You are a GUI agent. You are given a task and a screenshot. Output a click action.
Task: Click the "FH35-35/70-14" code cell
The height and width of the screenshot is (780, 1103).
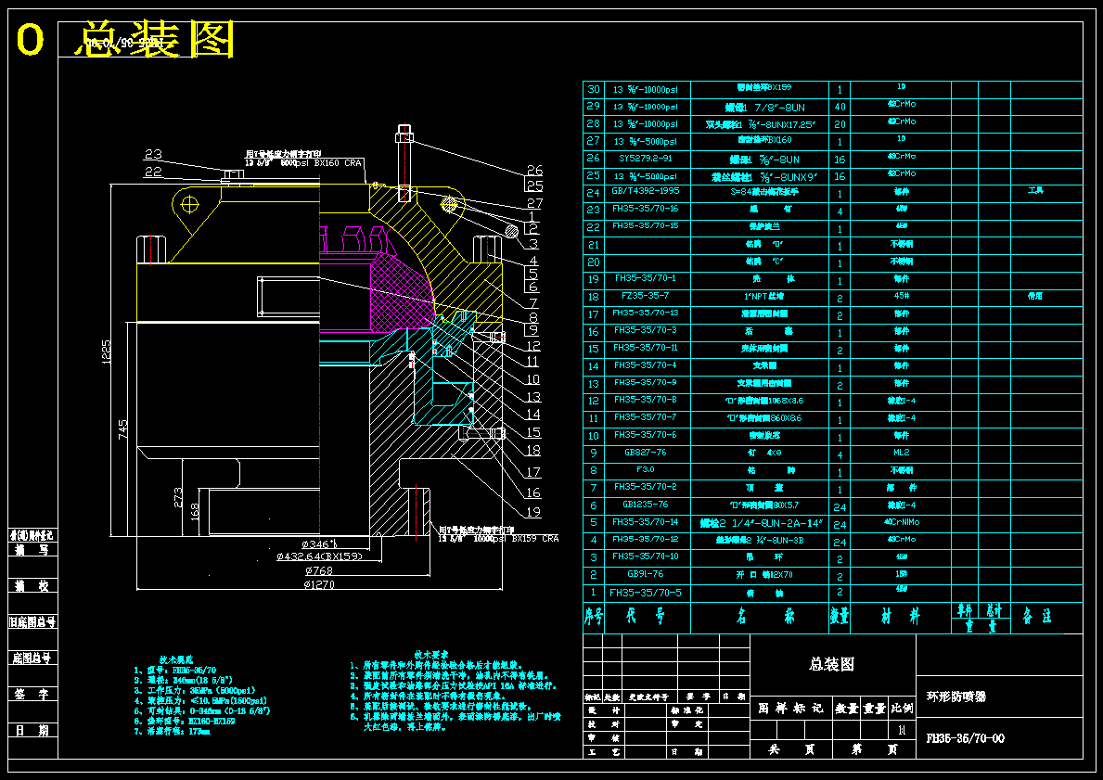tap(646, 522)
